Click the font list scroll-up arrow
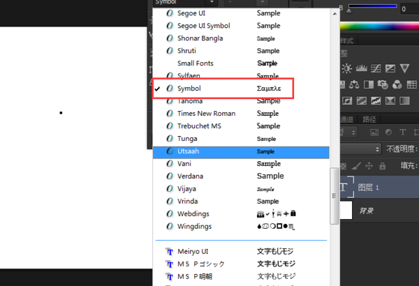 pos(335,13)
